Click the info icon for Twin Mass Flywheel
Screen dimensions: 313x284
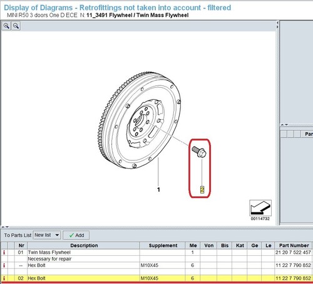pos(4,252)
